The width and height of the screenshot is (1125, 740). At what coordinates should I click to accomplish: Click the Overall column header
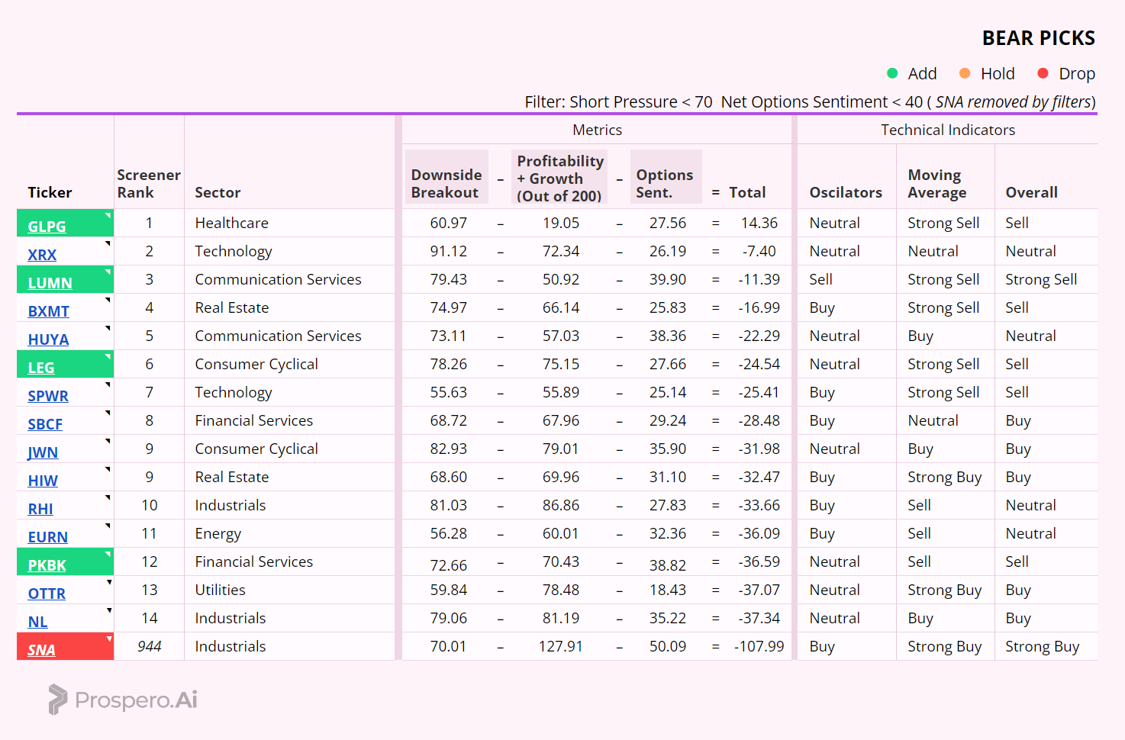(1031, 192)
